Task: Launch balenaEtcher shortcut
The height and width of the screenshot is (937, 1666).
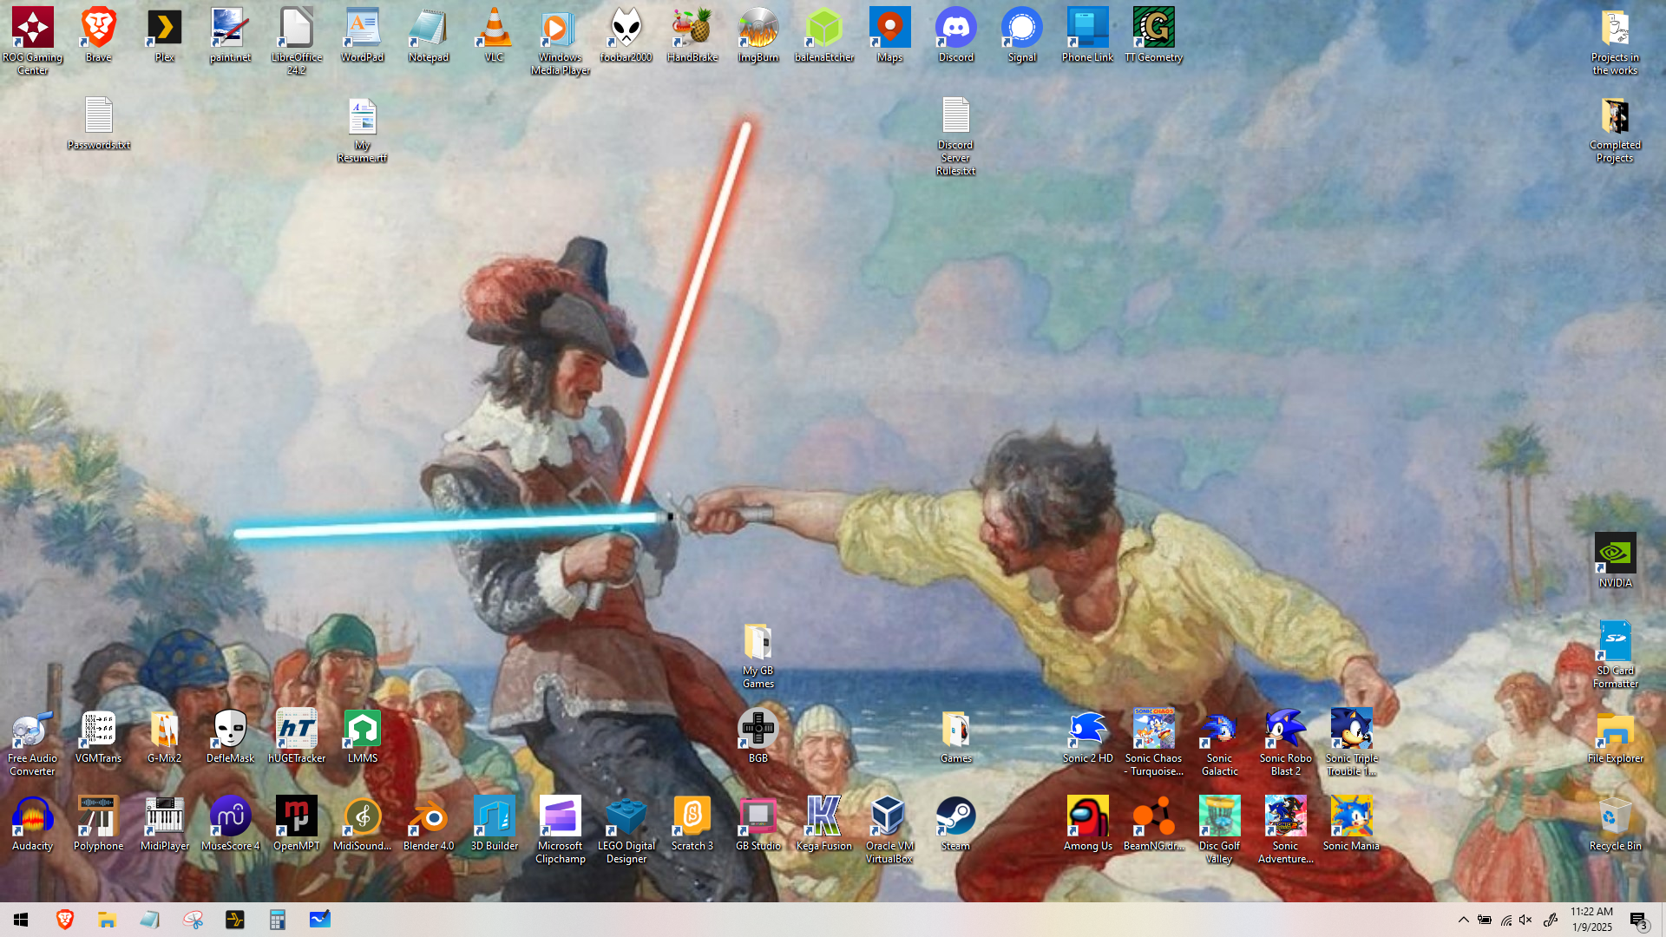Action: point(823,35)
